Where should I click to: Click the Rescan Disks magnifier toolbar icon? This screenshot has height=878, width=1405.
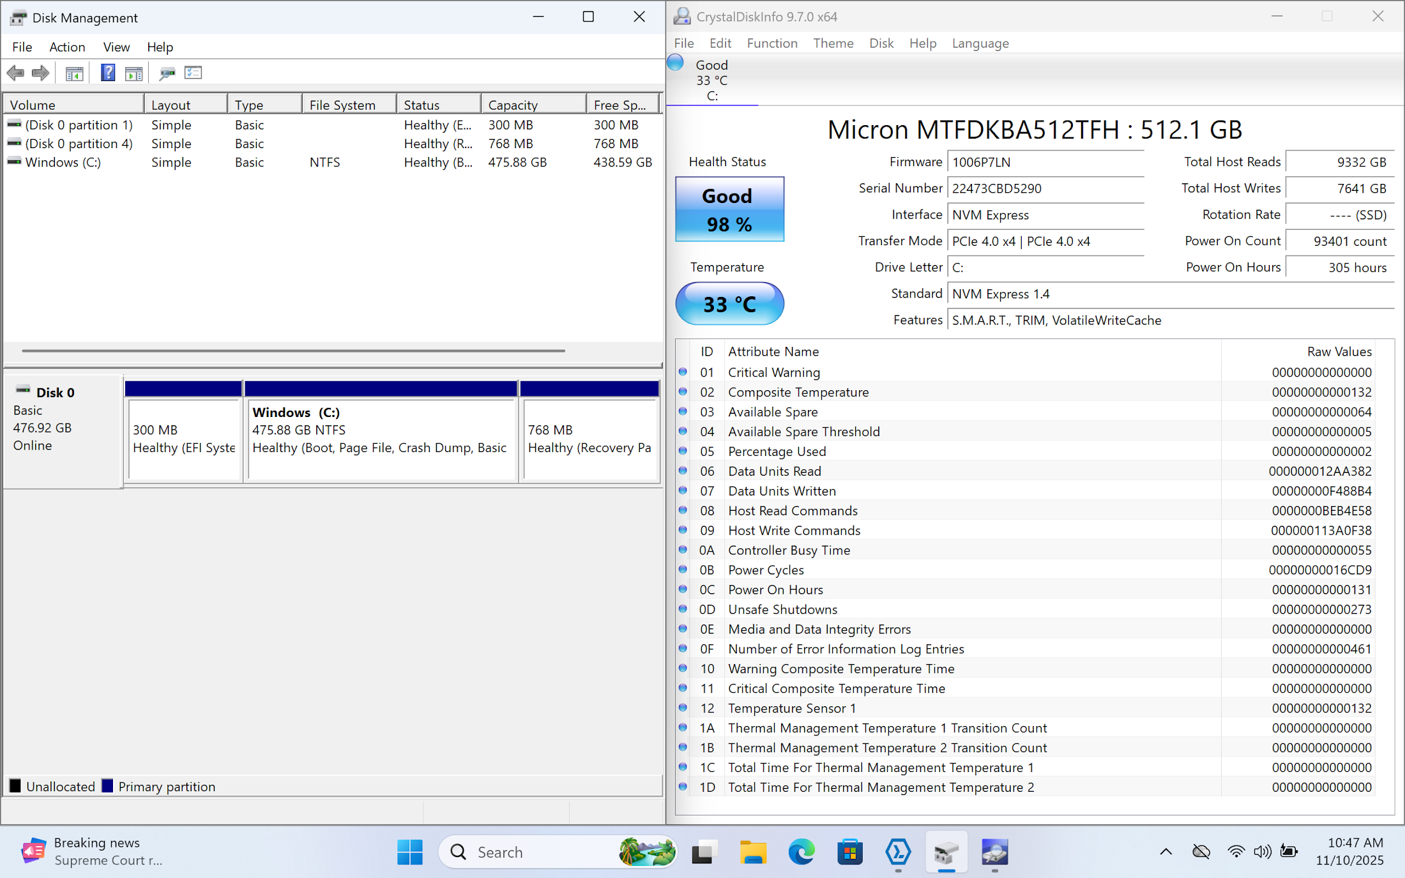coord(167,73)
